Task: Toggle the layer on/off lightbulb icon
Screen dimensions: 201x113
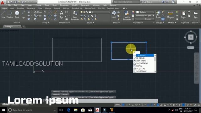Action: point(81,12)
